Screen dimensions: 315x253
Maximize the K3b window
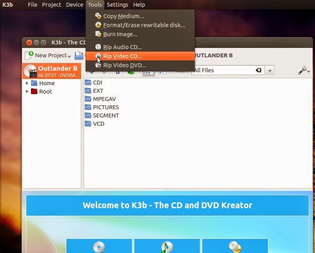point(43,42)
